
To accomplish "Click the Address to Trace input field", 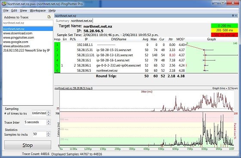I will point(28,23).
